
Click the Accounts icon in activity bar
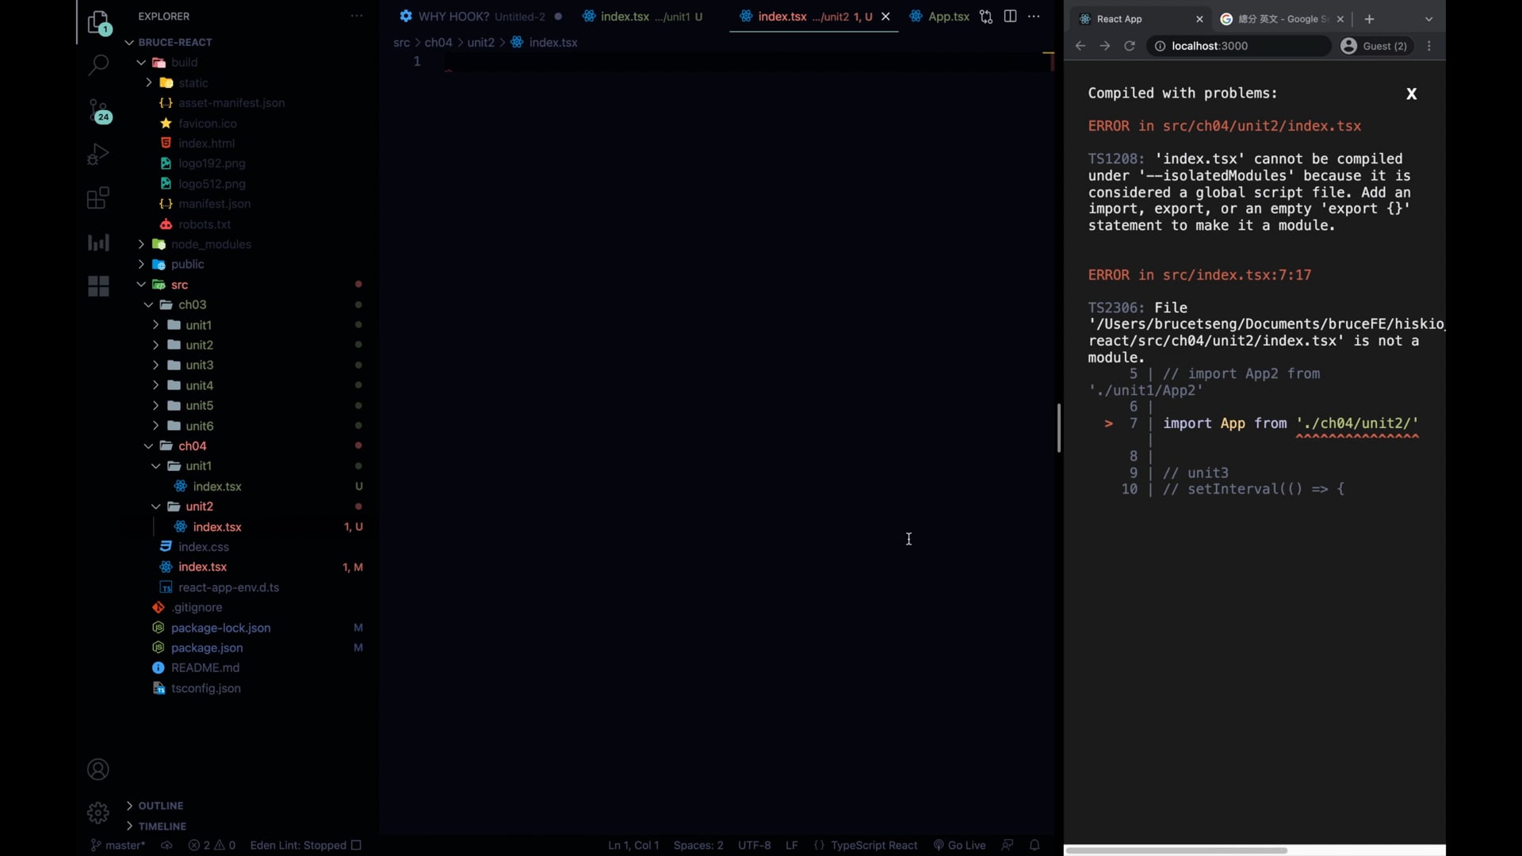coord(98,769)
